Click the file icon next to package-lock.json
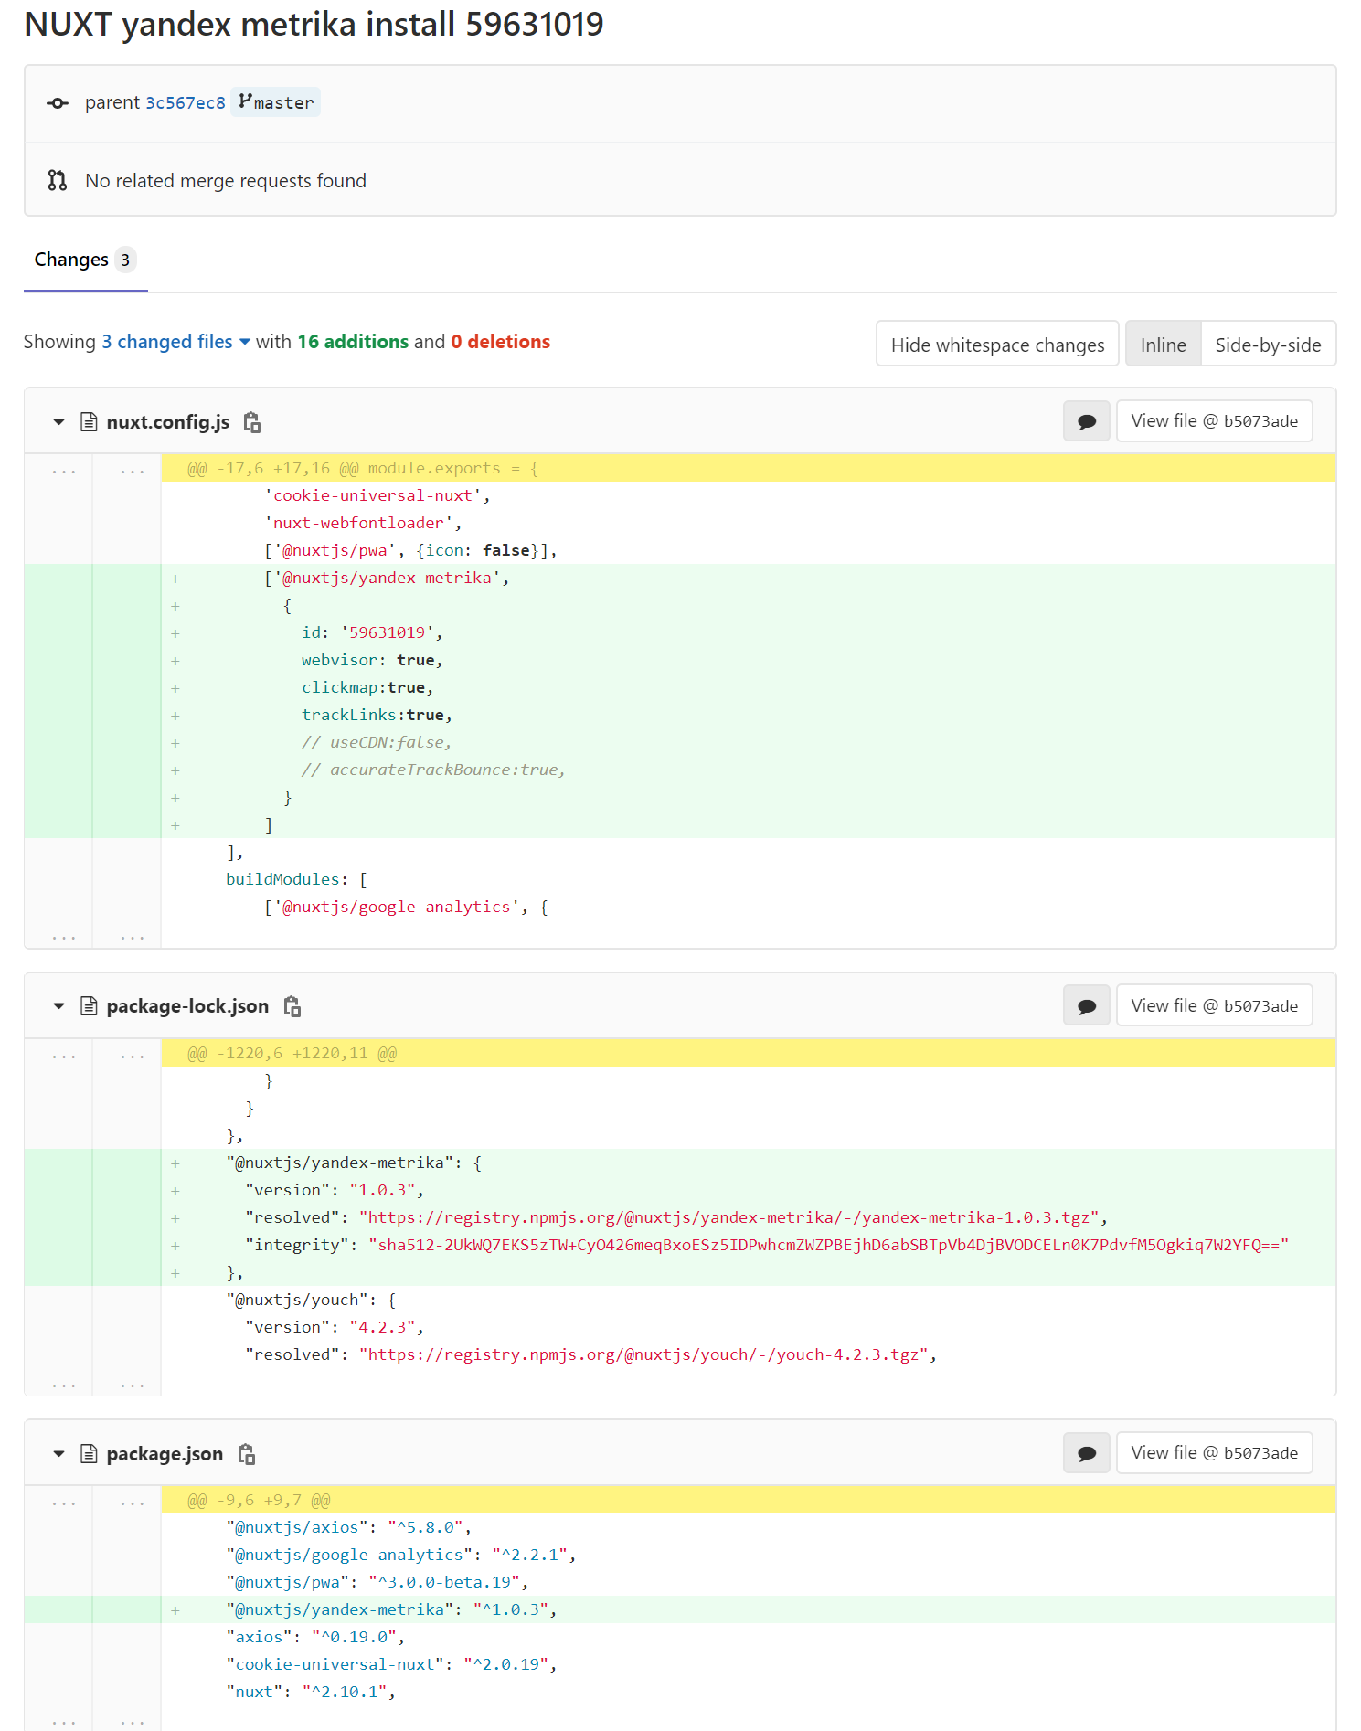This screenshot has width=1361, height=1731. (x=89, y=1006)
